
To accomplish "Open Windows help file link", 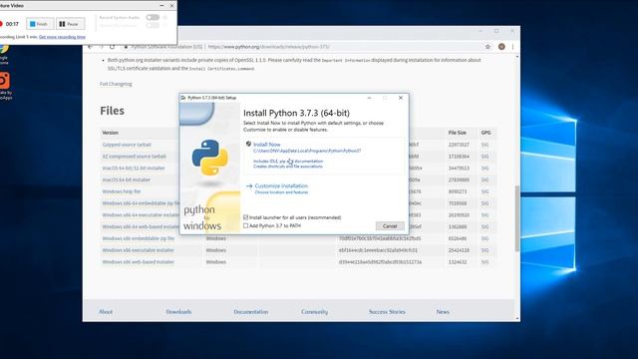I will (122, 191).
